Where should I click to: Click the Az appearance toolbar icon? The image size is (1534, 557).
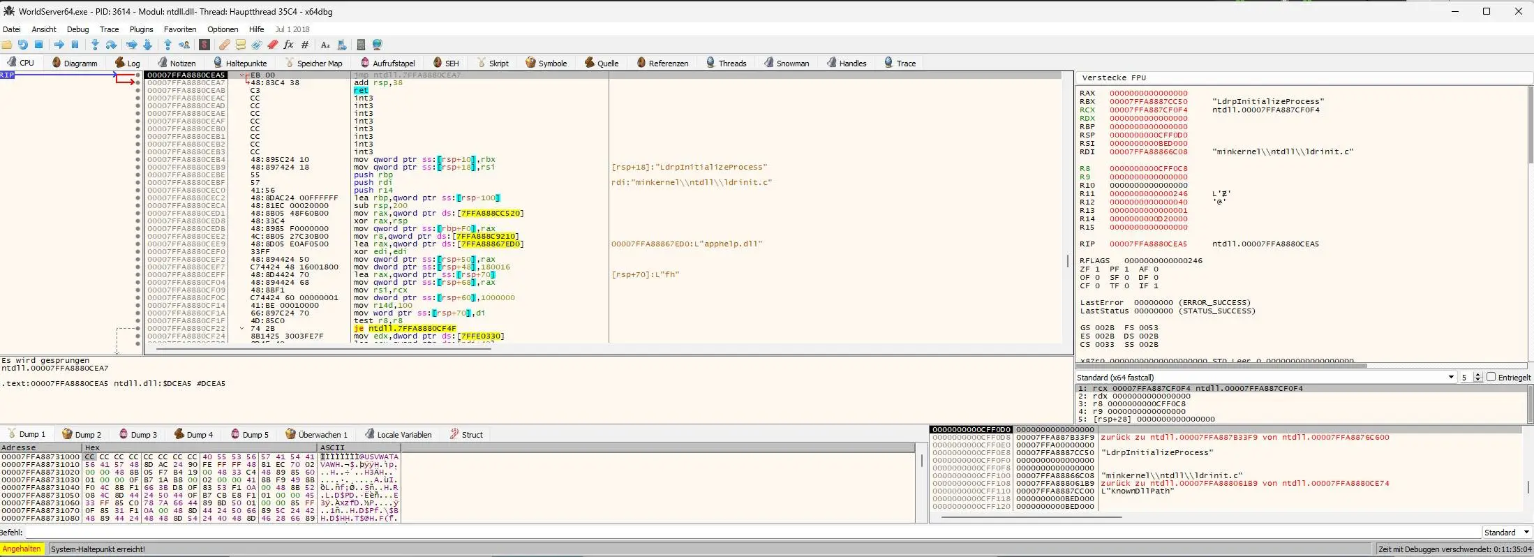click(325, 45)
